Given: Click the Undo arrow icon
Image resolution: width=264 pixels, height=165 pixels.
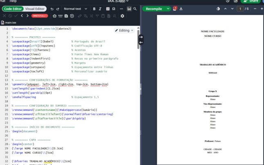Looking at the screenshot, I should [x=51, y=9].
